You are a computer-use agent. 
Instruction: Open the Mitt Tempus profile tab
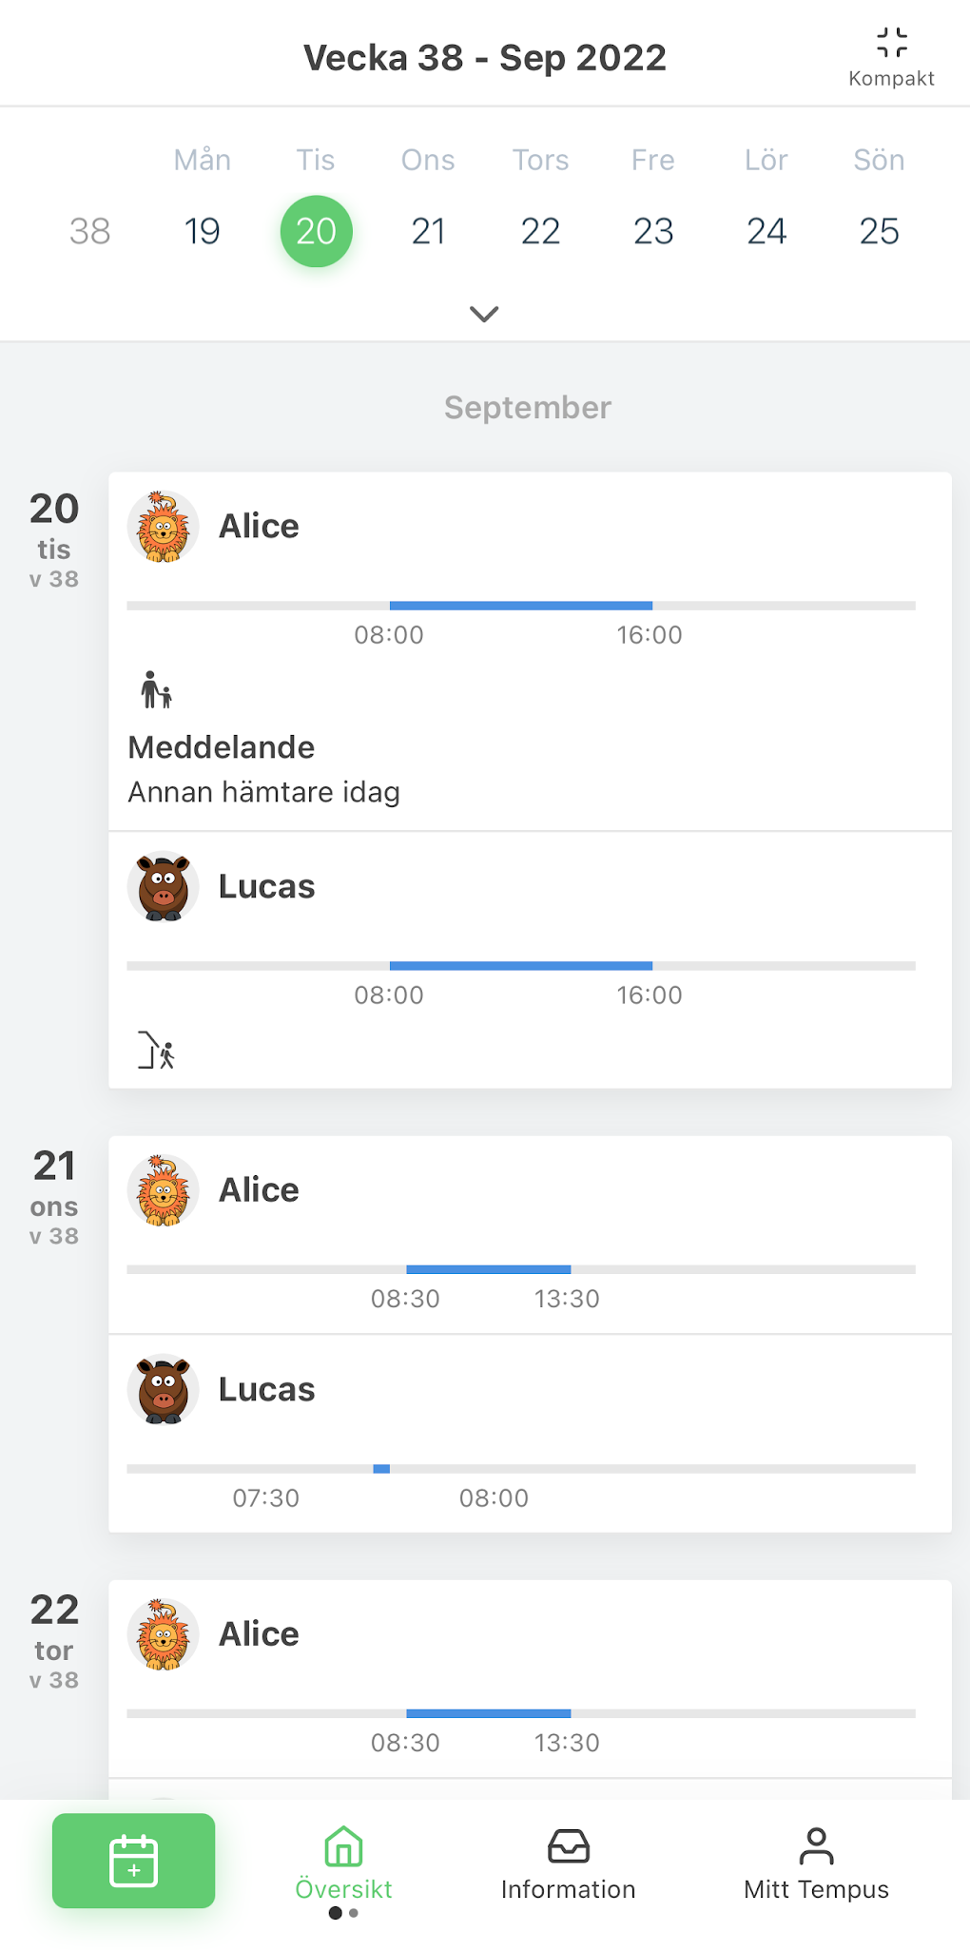[816, 1863]
